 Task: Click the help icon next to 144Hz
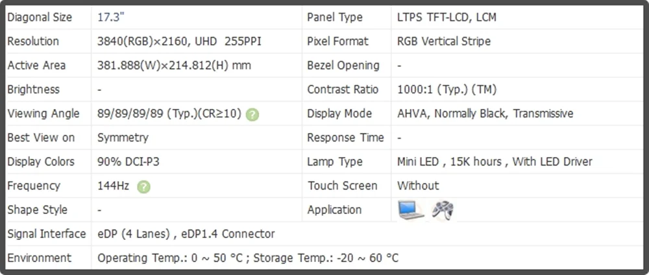click(143, 187)
